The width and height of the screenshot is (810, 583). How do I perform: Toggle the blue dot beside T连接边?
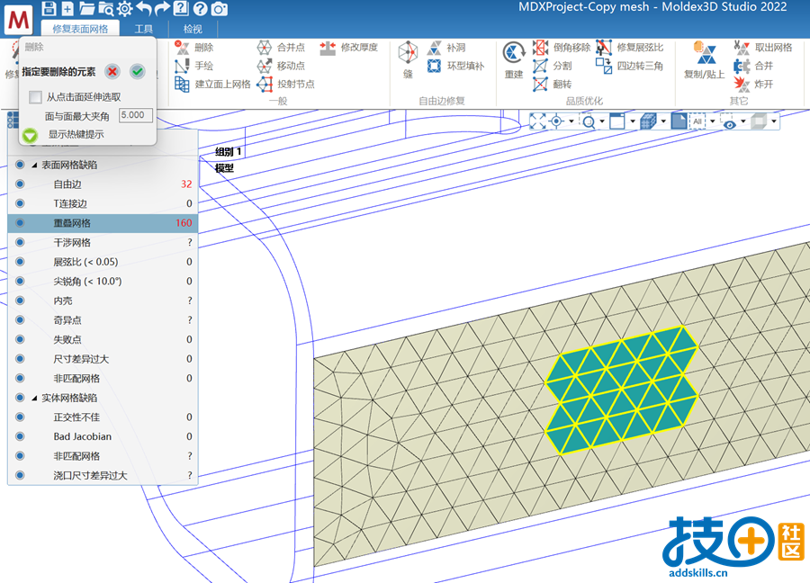point(20,203)
